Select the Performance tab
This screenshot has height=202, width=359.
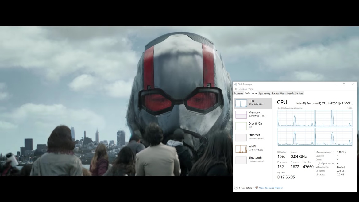(x=251, y=93)
